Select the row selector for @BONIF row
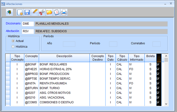This screenshot has width=177, height=112. click(8, 64)
